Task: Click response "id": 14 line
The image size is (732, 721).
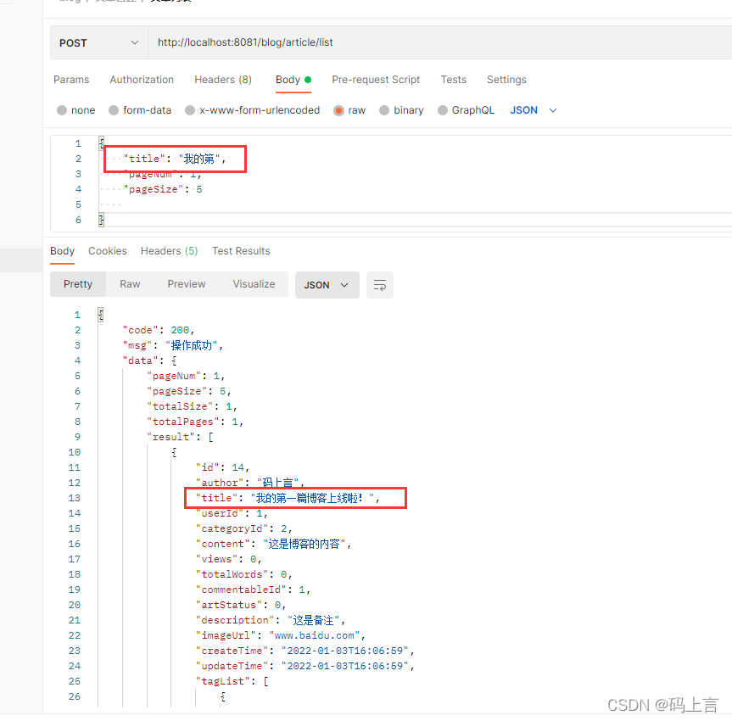Action: point(222,467)
